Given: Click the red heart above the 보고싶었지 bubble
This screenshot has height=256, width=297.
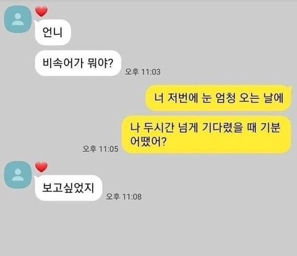Looking at the screenshot, I should coord(41,167).
